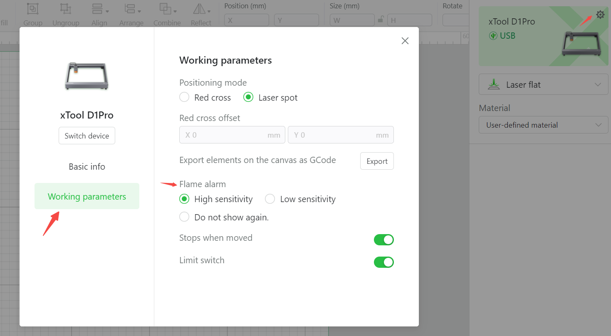Click the Material label in side panel
The height and width of the screenshot is (336, 611).
point(495,108)
